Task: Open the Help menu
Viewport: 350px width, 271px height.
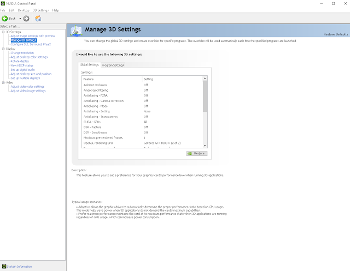Action: (x=56, y=10)
